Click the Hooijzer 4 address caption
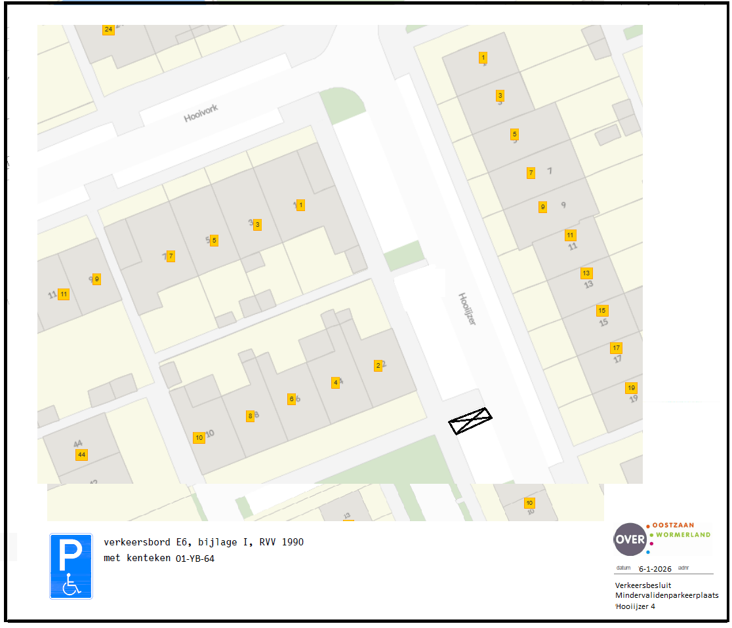Viewport: 732px width, 628px height. click(x=635, y=606)
